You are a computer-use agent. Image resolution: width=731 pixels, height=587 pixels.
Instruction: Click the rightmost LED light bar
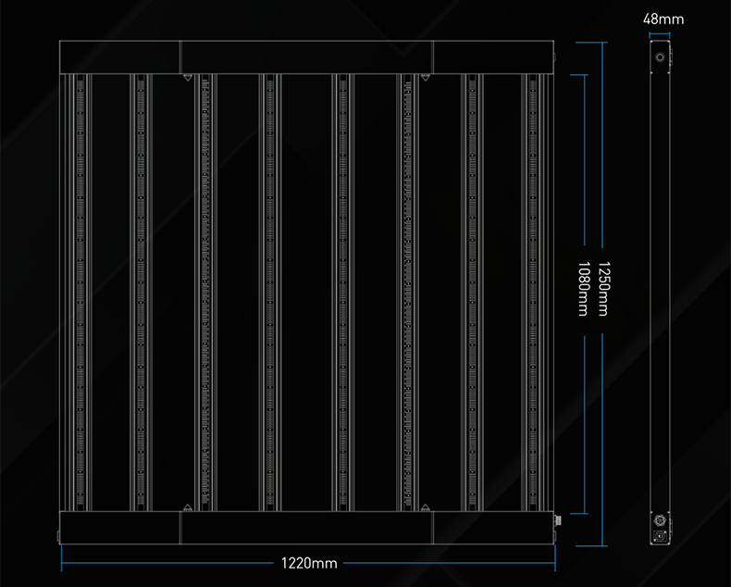click(x=535, y=292)
